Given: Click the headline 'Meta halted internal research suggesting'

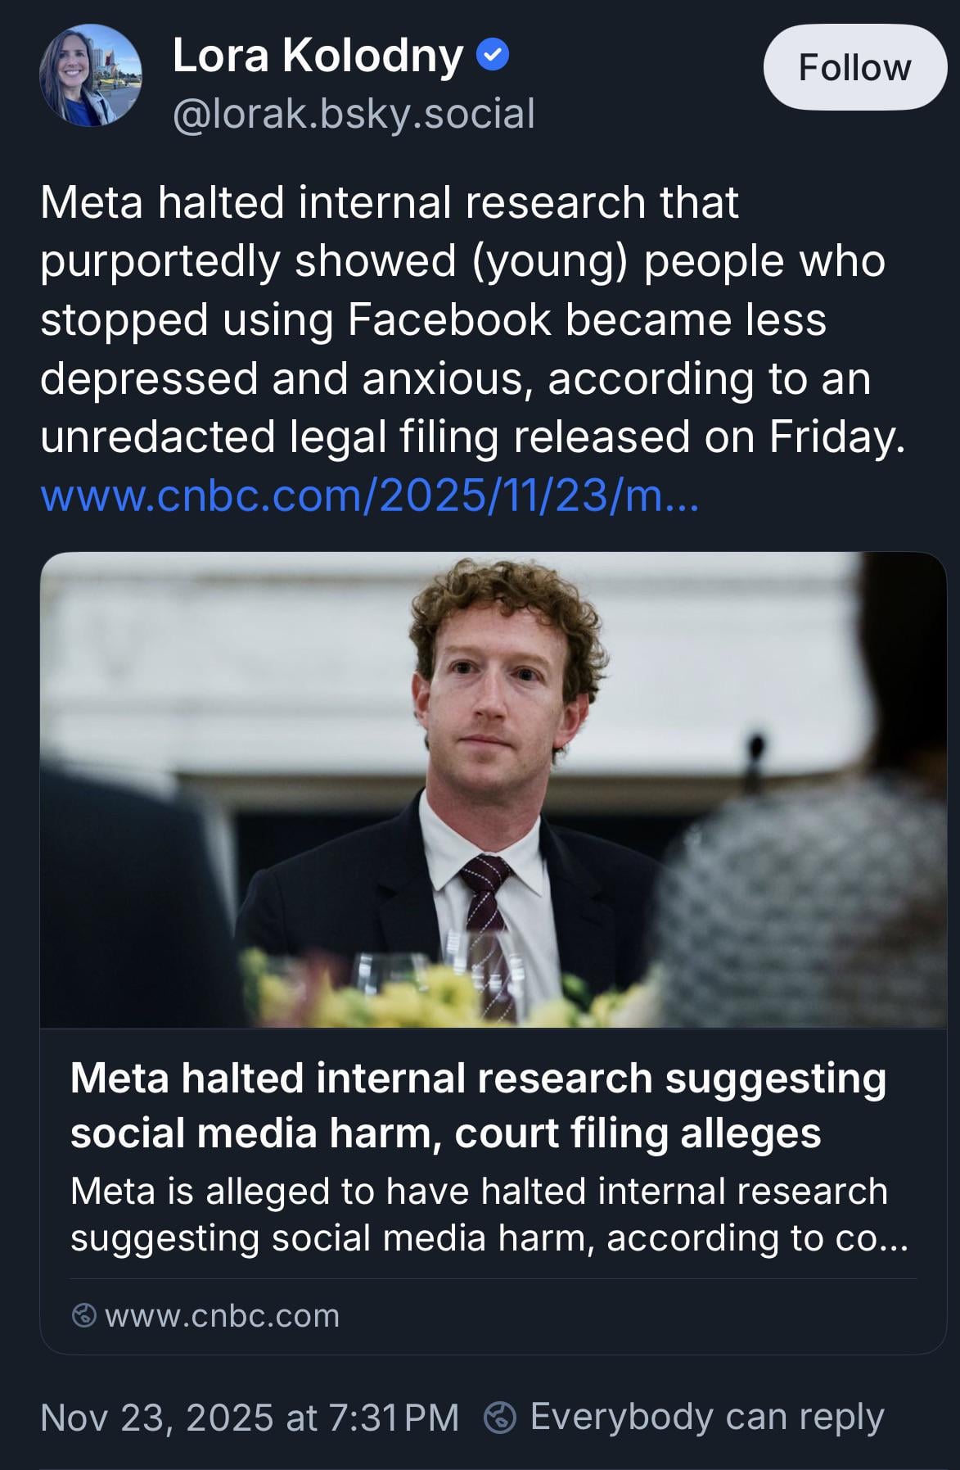Looking at the screenshot, I should pyautogui.click(x=478, y=1078).
